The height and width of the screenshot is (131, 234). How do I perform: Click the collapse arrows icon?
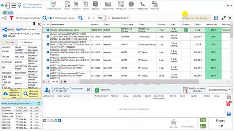point(223,18)
